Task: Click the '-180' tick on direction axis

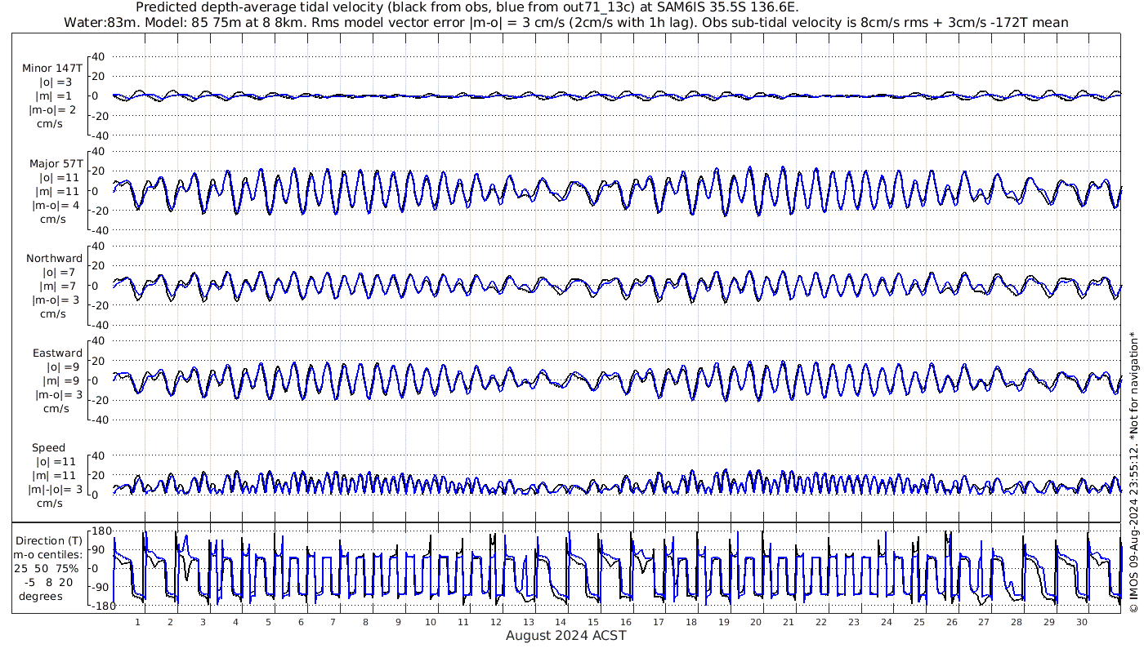Action: coord(99,605)
